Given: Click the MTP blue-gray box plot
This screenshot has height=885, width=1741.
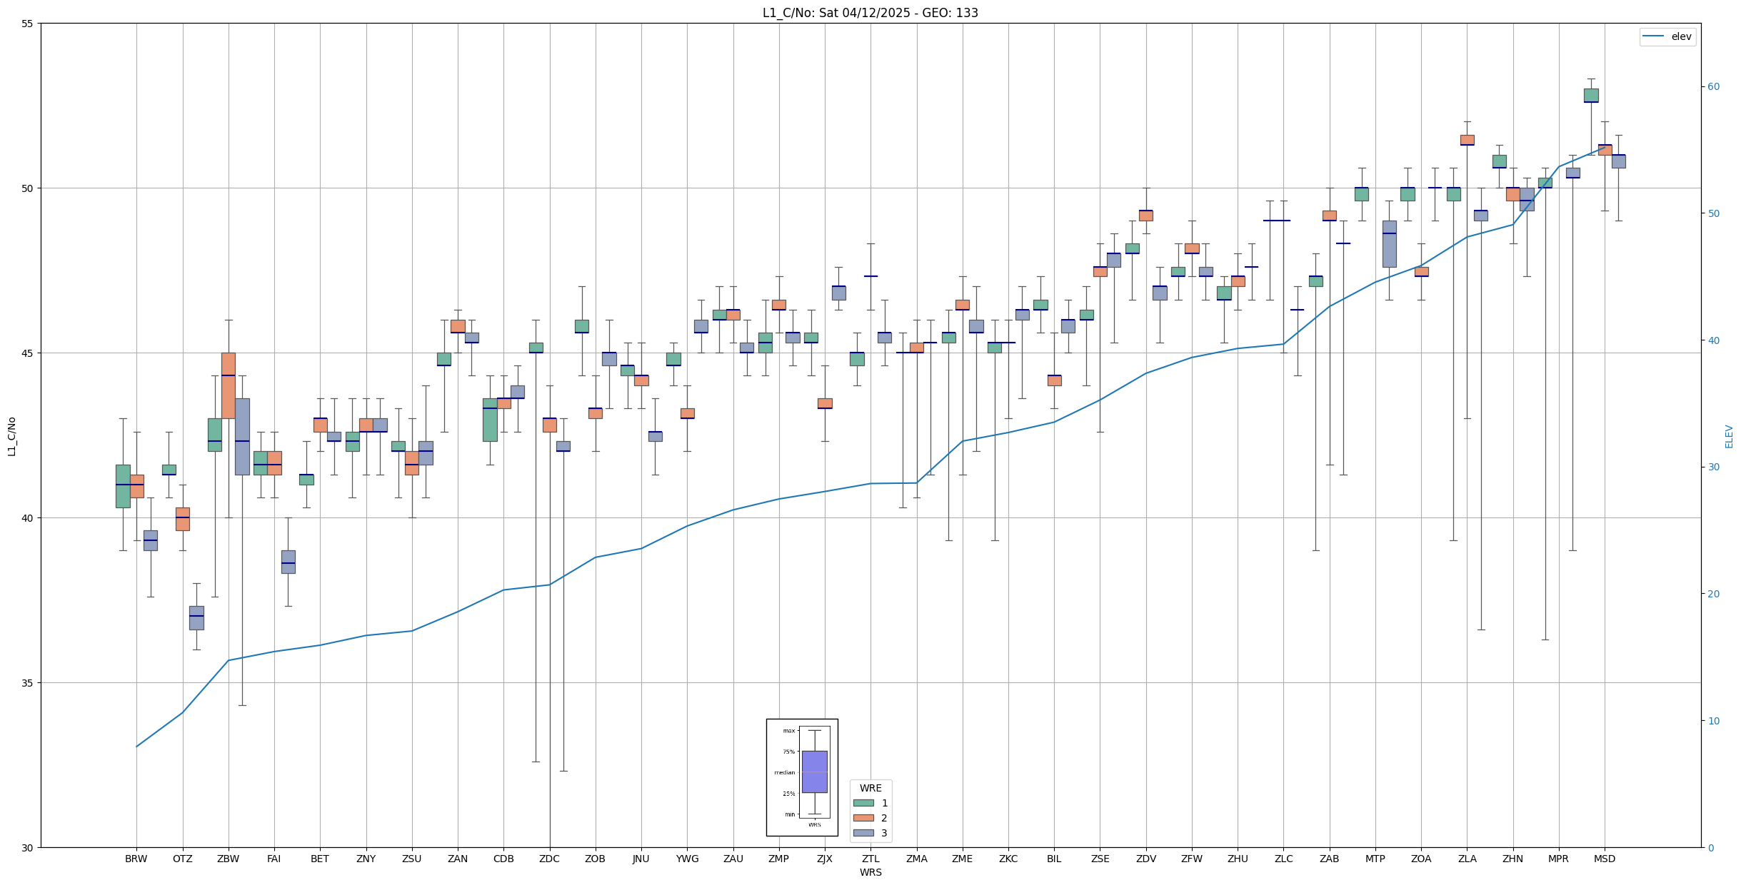Looking at the screenshot, I should [x=1389, y=243].
